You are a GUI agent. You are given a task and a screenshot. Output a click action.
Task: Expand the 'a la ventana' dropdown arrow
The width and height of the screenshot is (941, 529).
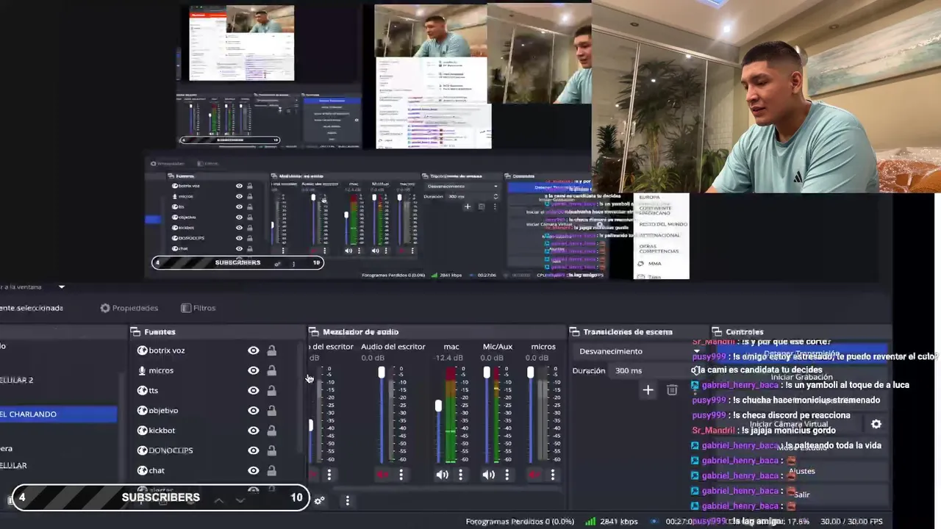coord(62,287)
